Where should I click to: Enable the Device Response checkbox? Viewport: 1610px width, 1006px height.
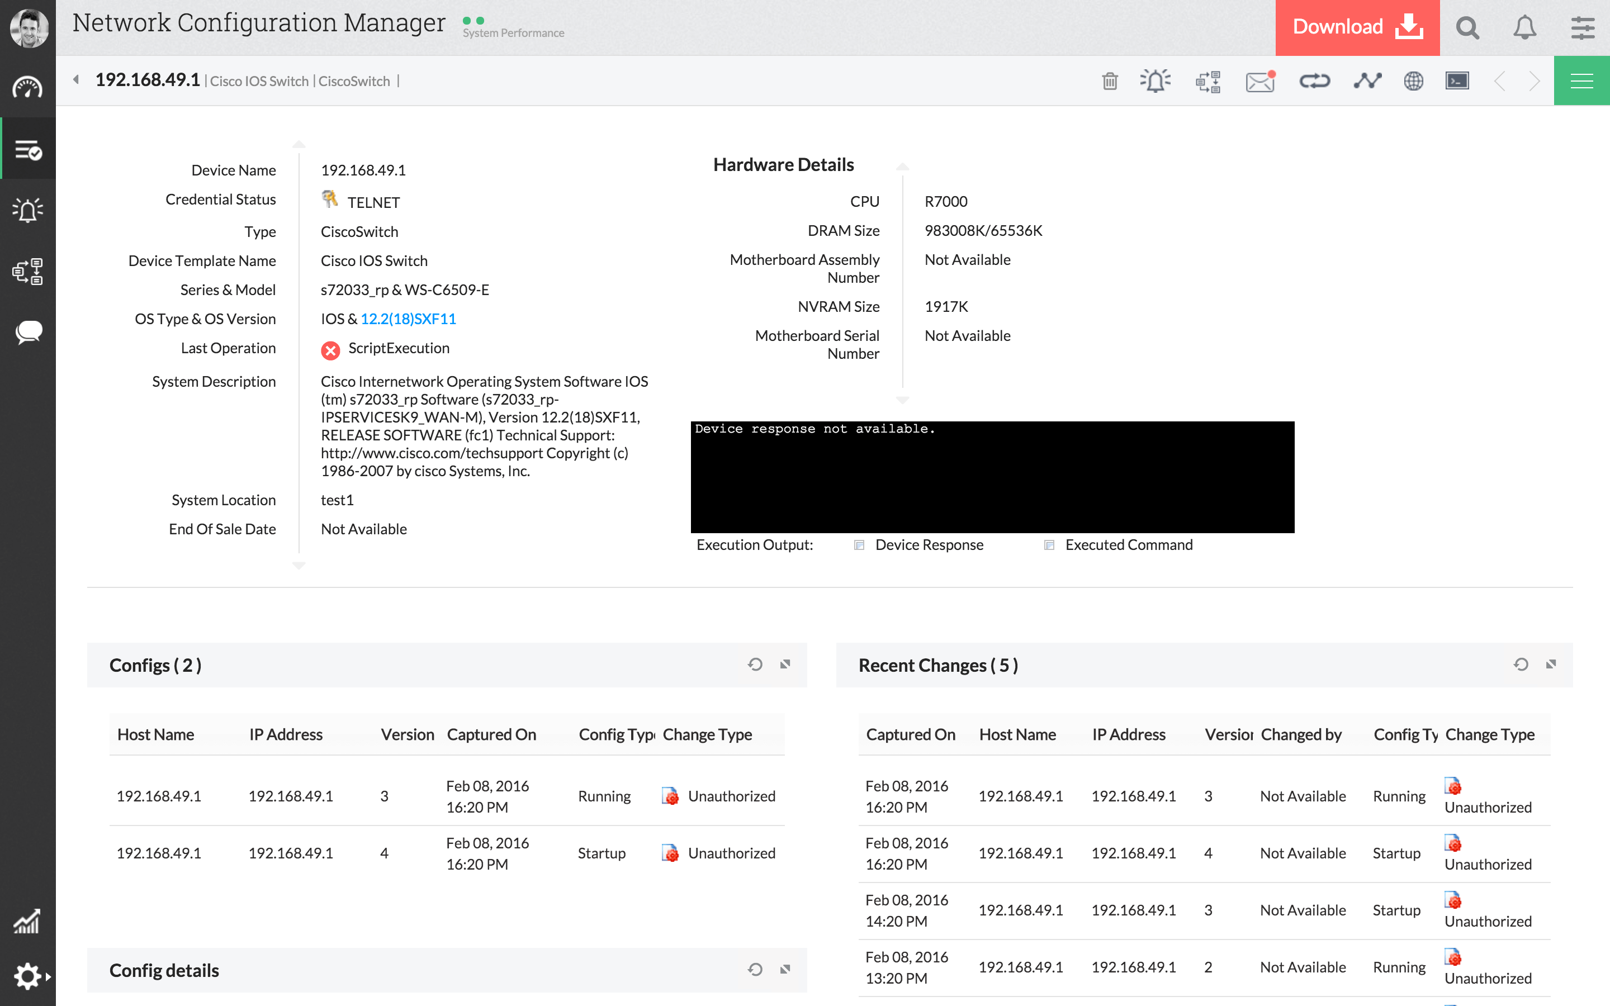click(860, 545)
